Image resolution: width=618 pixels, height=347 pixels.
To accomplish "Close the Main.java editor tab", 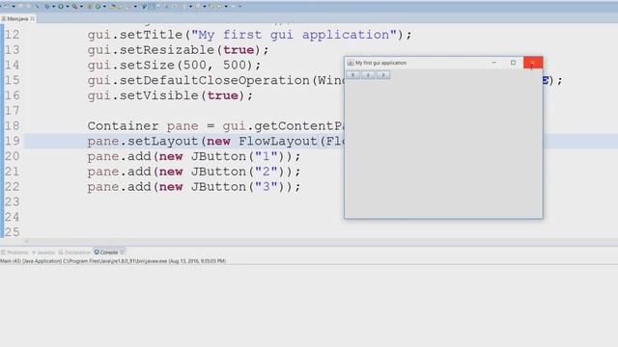I will 32,18.
